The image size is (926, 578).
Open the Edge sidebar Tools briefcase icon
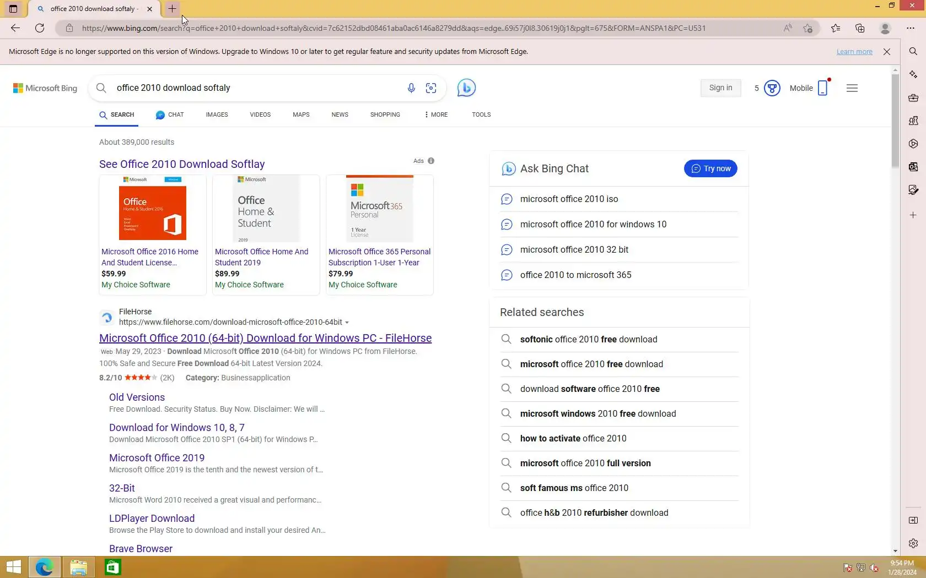point(913,97)
